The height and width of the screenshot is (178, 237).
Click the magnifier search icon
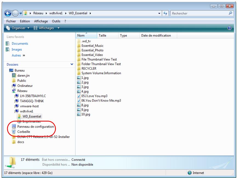click(x=230, y=13)
